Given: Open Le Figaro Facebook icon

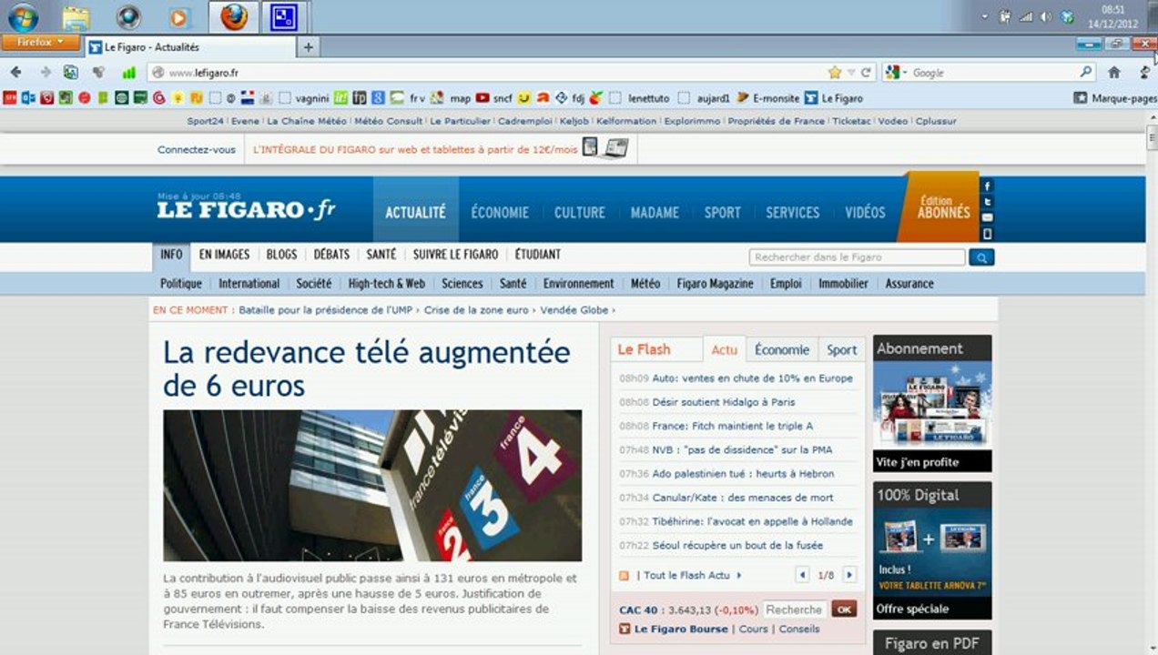Looking at the screenshot, I should 988,186.
